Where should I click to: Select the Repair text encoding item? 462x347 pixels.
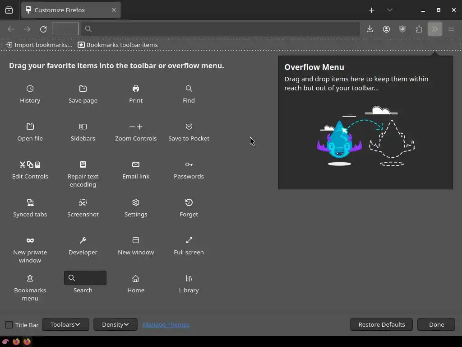(x=83, y=174)
